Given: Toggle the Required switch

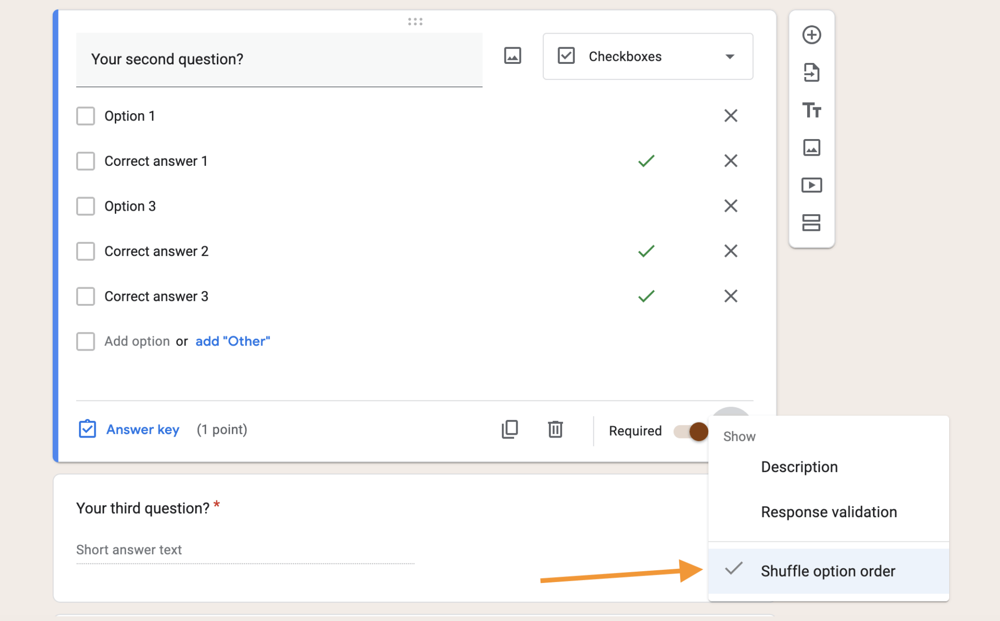Looking at the screenshot, I should tap(690, 431).
